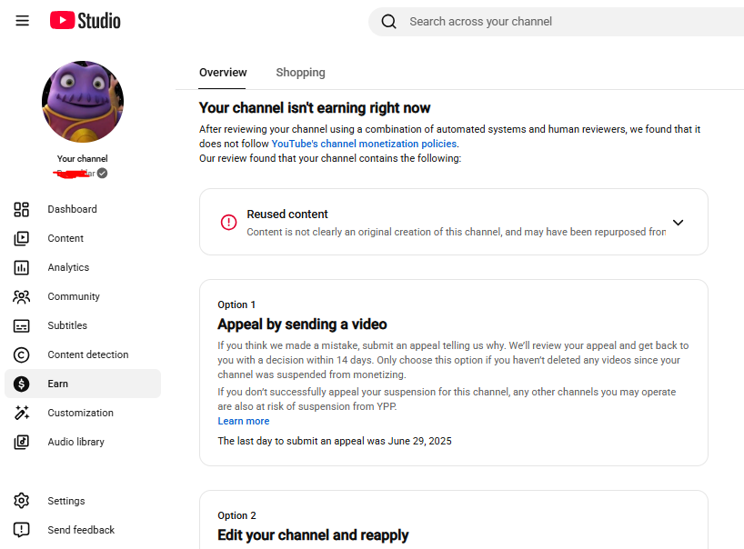The image size is (744, 549).
Task: Open Dashboard from the sidebar
Action: pyautogui.click(x=83, y=209)
